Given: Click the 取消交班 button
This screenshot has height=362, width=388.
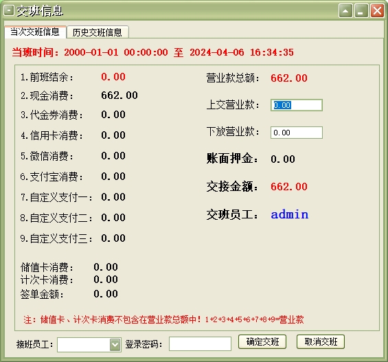Looking at the screenshot, I should [x=321, y=342].
